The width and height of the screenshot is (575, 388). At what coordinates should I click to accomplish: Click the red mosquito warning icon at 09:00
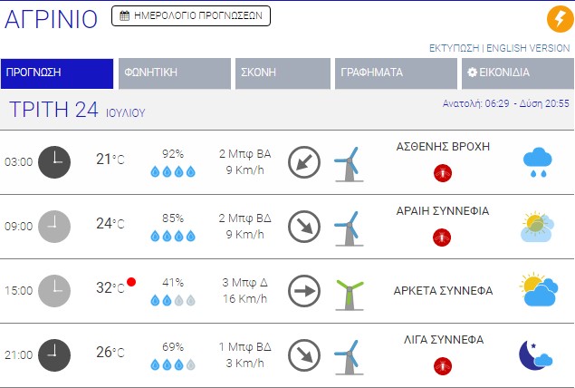click(443, 237)
